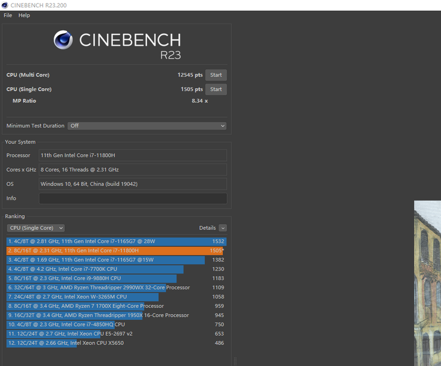The image size is (441, 366).
Task: Start the CPU Single Core test
Action: tap(216, 89)
